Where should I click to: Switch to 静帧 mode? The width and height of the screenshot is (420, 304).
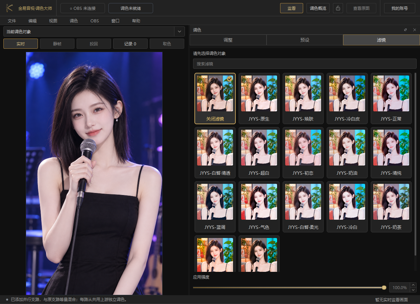coord(57,44)
